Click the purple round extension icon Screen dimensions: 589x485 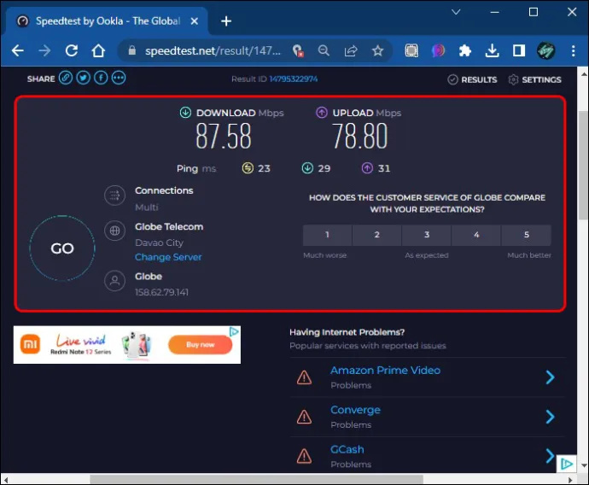(x=438, y=50)
